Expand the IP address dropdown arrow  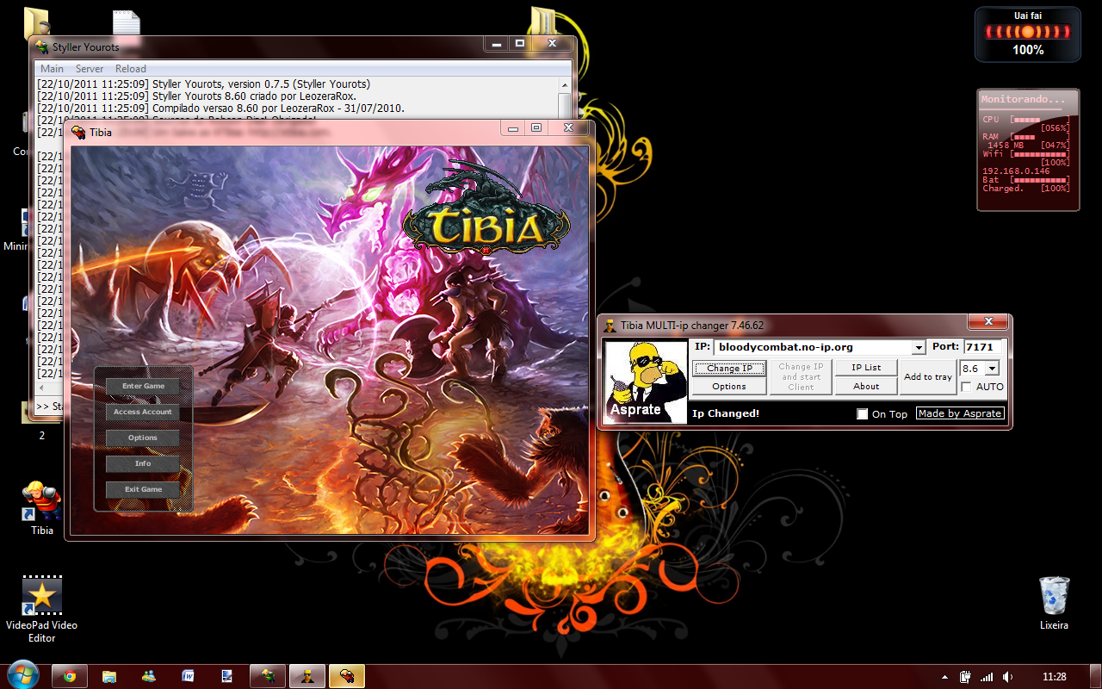[919, 347]
